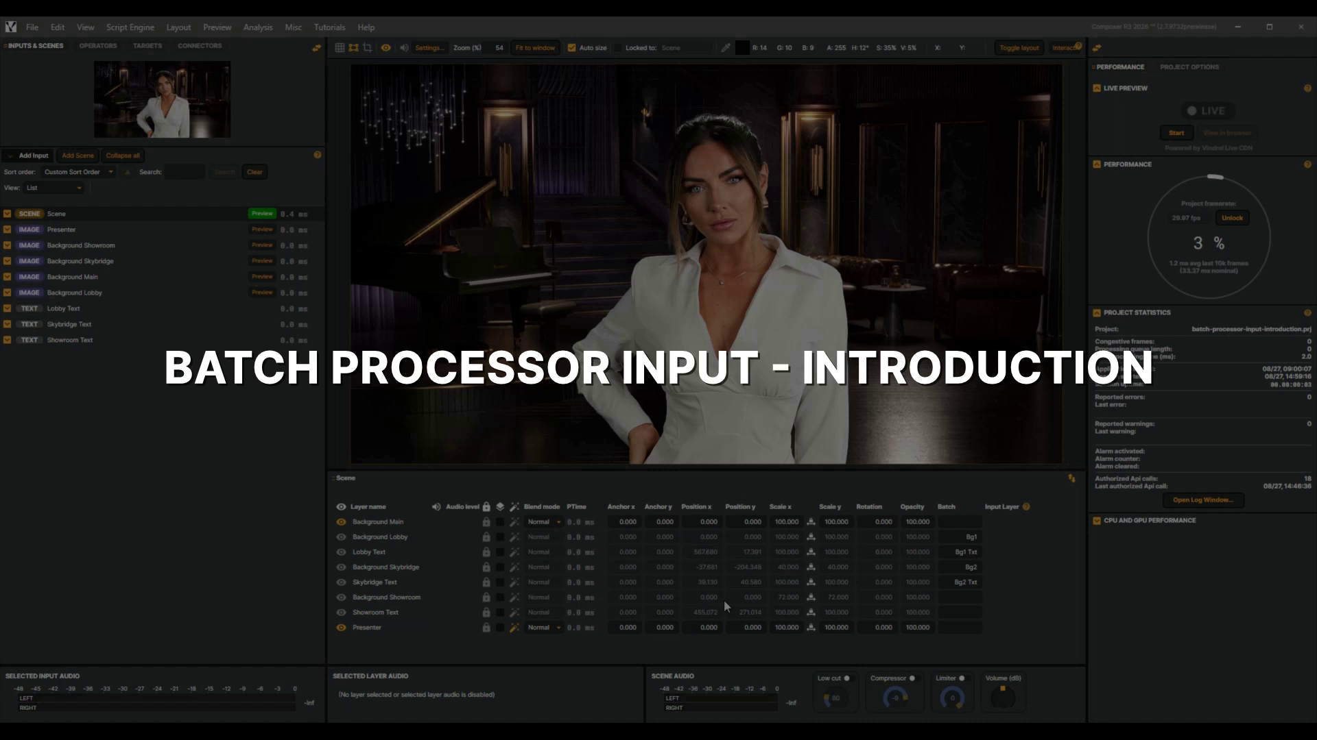The height and width of the screenshot is (740, 1317).
Task: Click the scene thumbnail in Inputs panel
Action: tap(162, 99)
